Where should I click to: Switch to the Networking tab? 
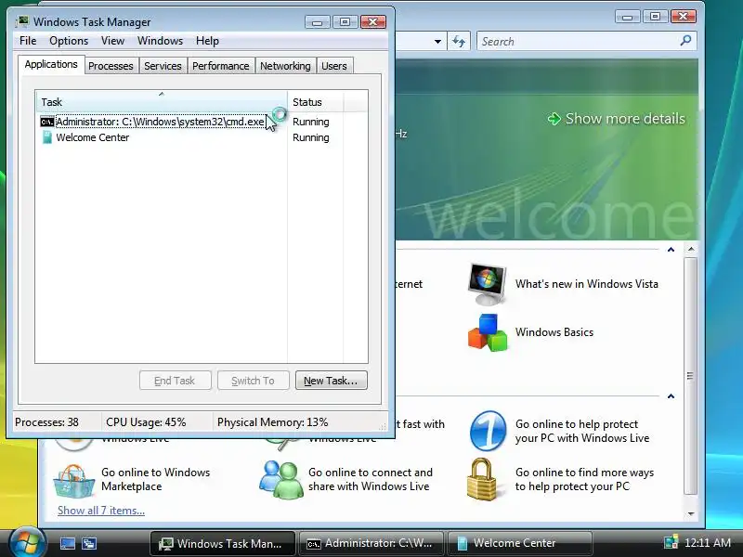point(285,66)
